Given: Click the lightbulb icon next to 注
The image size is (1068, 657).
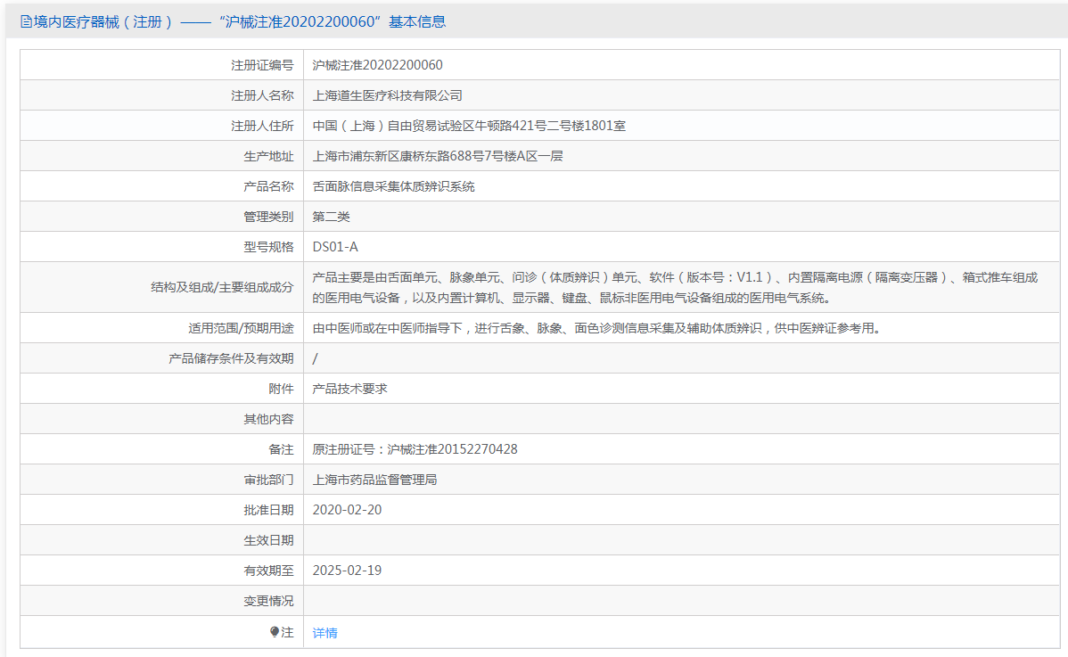Looking at the screenshot, I should [275, 633].
